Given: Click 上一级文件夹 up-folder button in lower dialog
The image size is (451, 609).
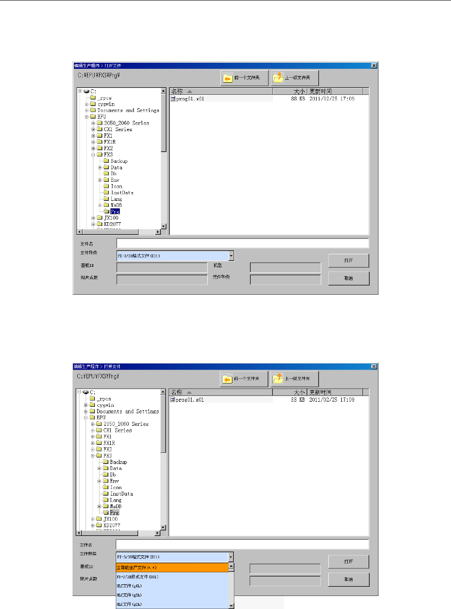Looking at the screenshot, I should pyautogui.click(x=295, y=379).
